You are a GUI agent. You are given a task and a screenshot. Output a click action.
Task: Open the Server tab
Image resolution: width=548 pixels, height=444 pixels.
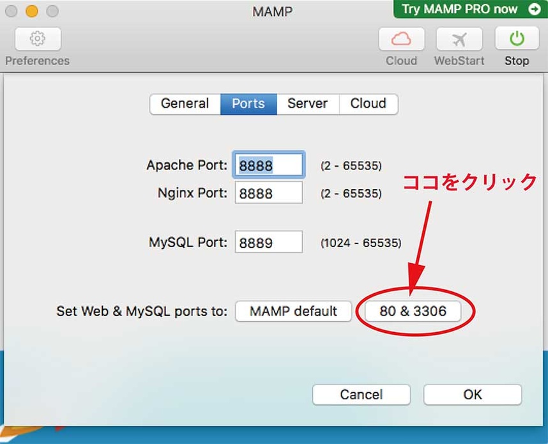pyautogui.click(x=307, y=104)
